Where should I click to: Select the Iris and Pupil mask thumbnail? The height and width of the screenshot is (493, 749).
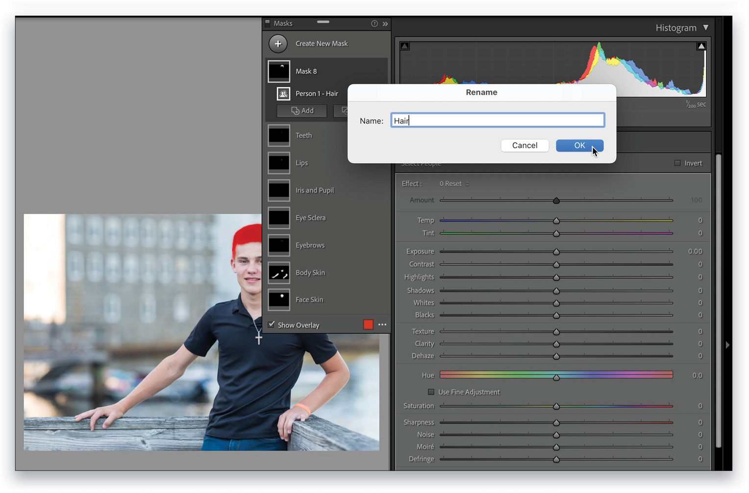tap(278, 190)
